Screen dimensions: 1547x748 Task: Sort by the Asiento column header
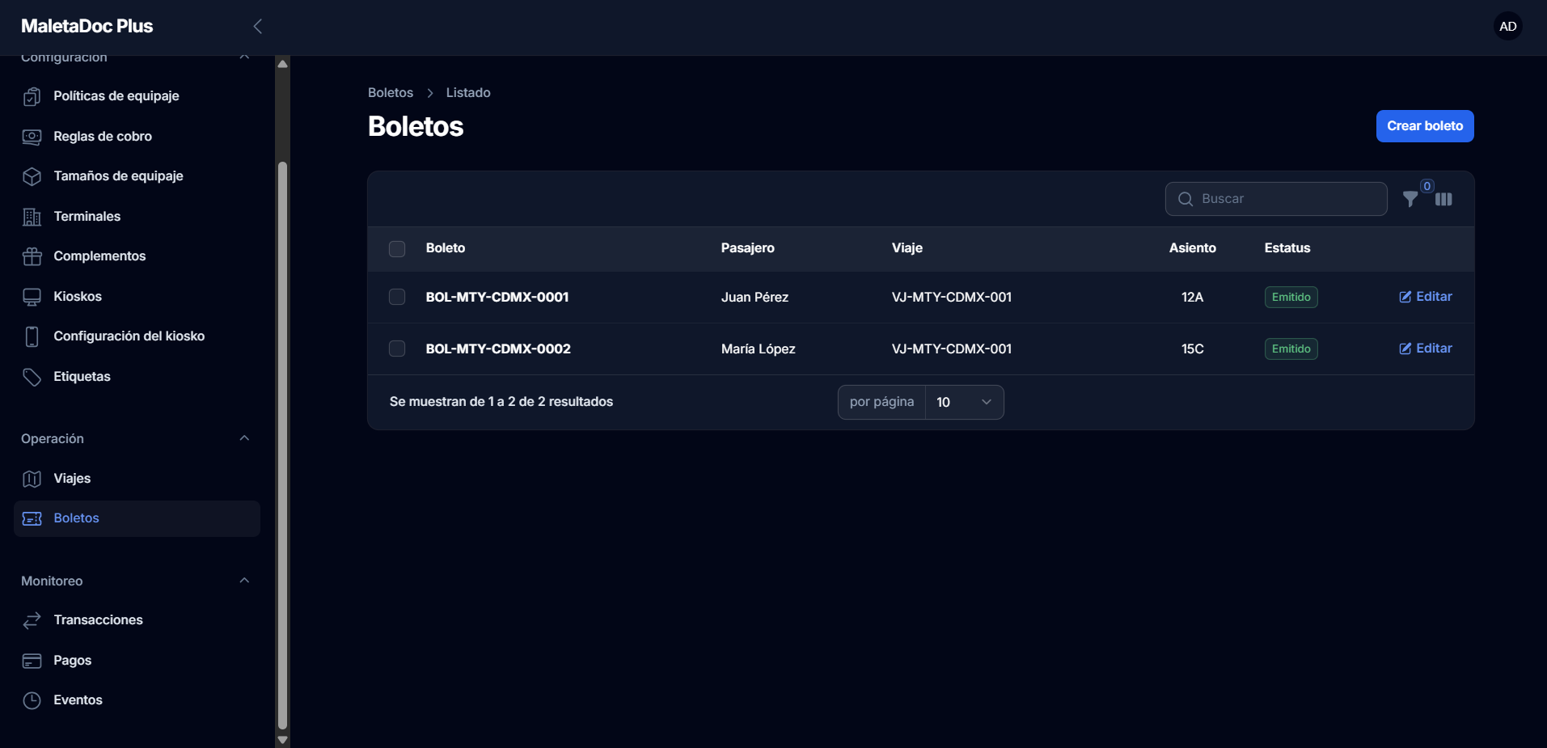[x=1192, y=248]
